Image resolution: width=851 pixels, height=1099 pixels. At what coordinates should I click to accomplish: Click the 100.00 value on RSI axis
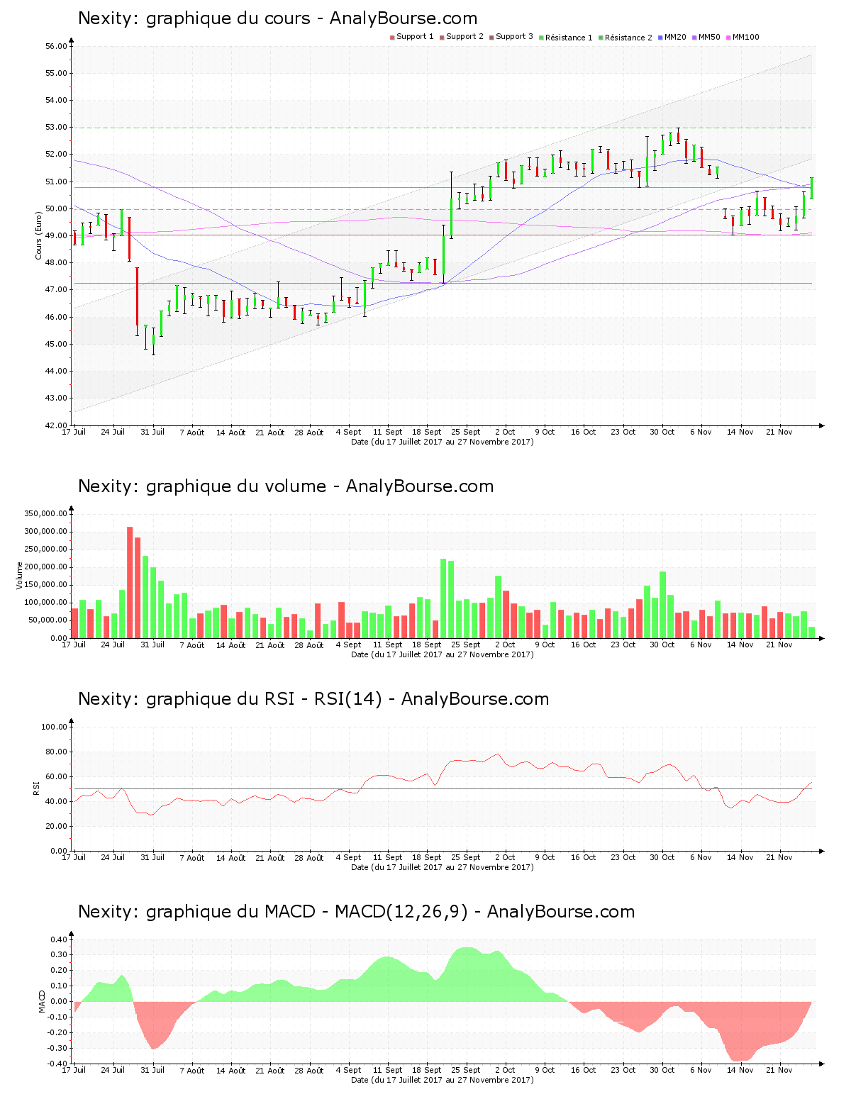pos(54,727)
